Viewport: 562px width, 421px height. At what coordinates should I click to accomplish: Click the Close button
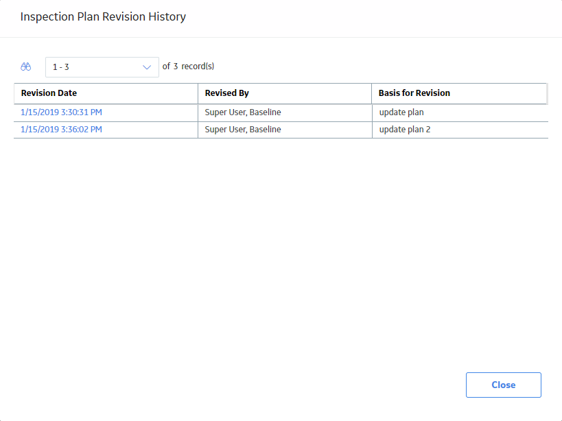tap(504, 385)
